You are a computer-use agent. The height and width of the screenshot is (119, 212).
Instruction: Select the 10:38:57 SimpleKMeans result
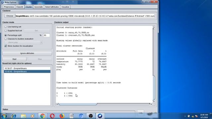pyautogui.click(x=27, y=68)
